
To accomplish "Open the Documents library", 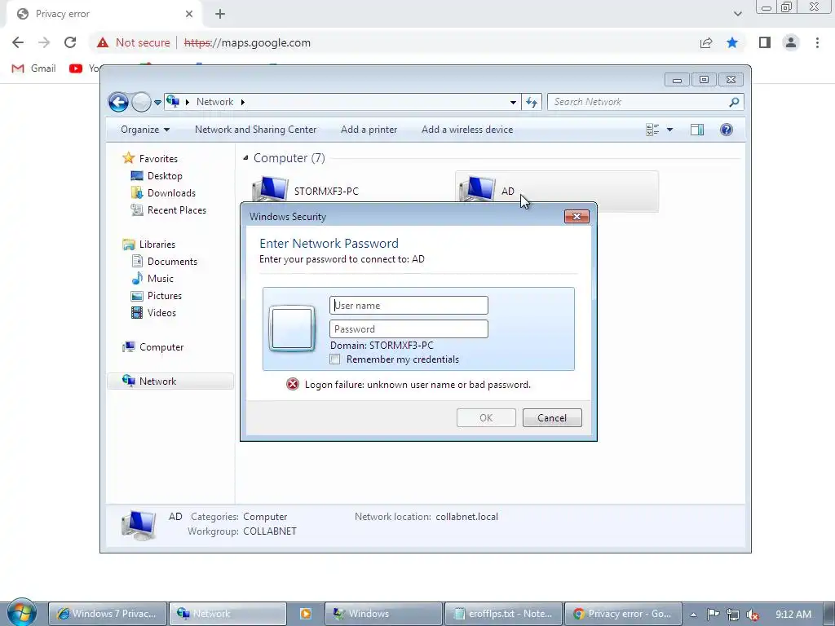I will tap(165, 262).
